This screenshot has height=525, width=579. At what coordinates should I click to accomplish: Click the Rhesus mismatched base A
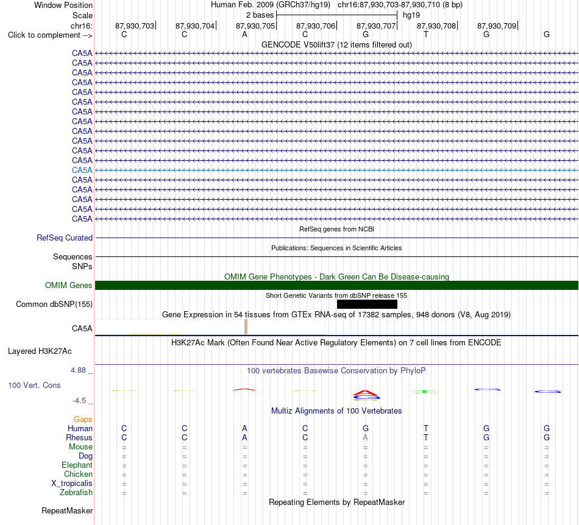365,437
